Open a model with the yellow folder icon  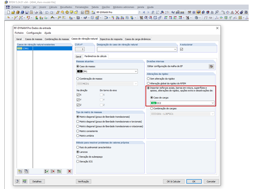13,12
